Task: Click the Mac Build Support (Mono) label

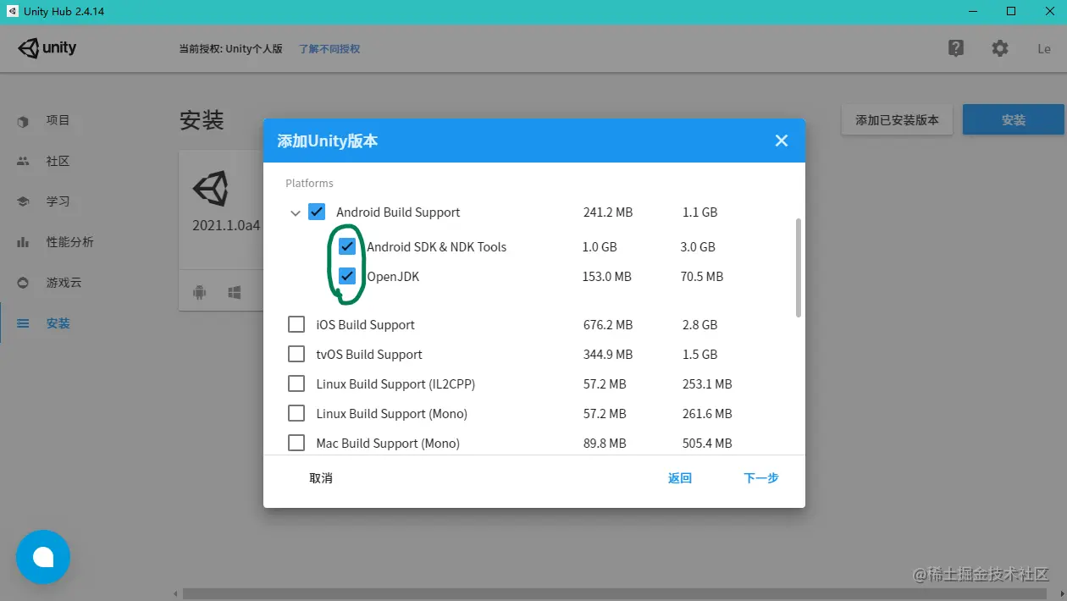Action: [x=388, y=444]
